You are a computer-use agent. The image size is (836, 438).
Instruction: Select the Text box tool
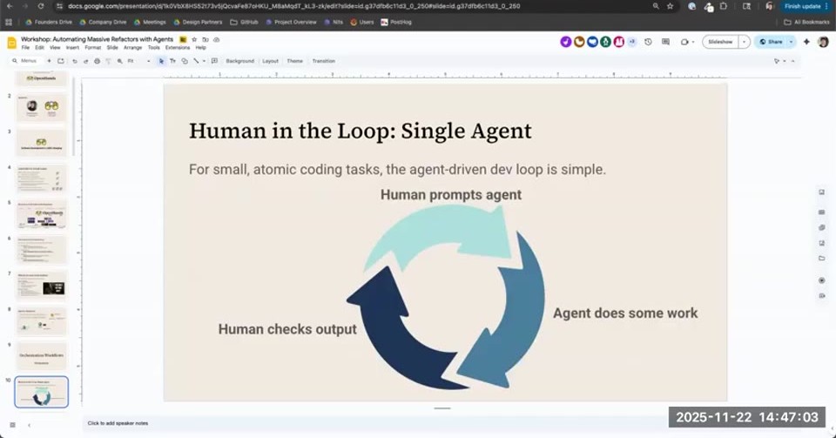coord(172,61)
